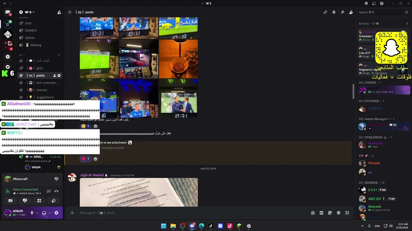Open User Settings gear
Viewport: 412px width, 231px height.
56,213
